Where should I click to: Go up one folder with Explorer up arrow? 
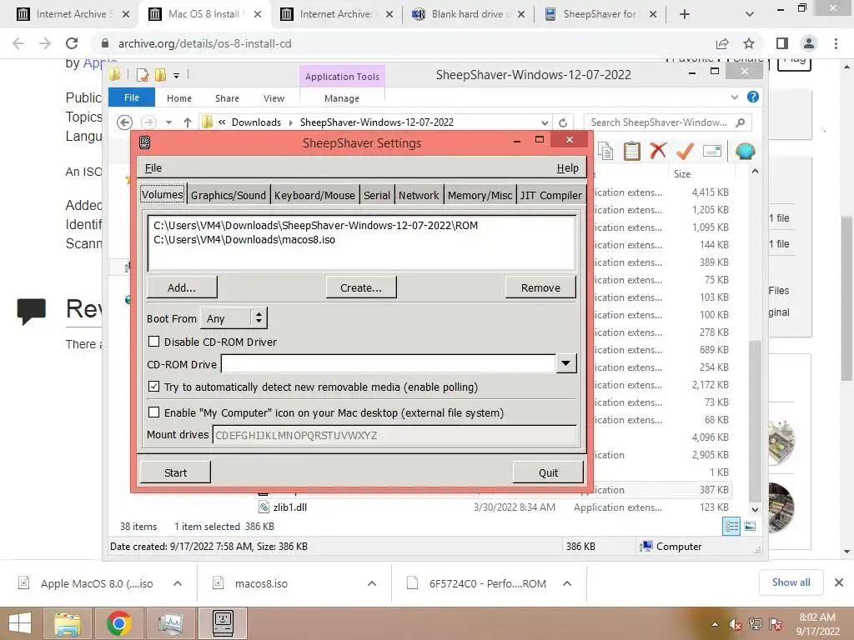click(x=188, y=122)
